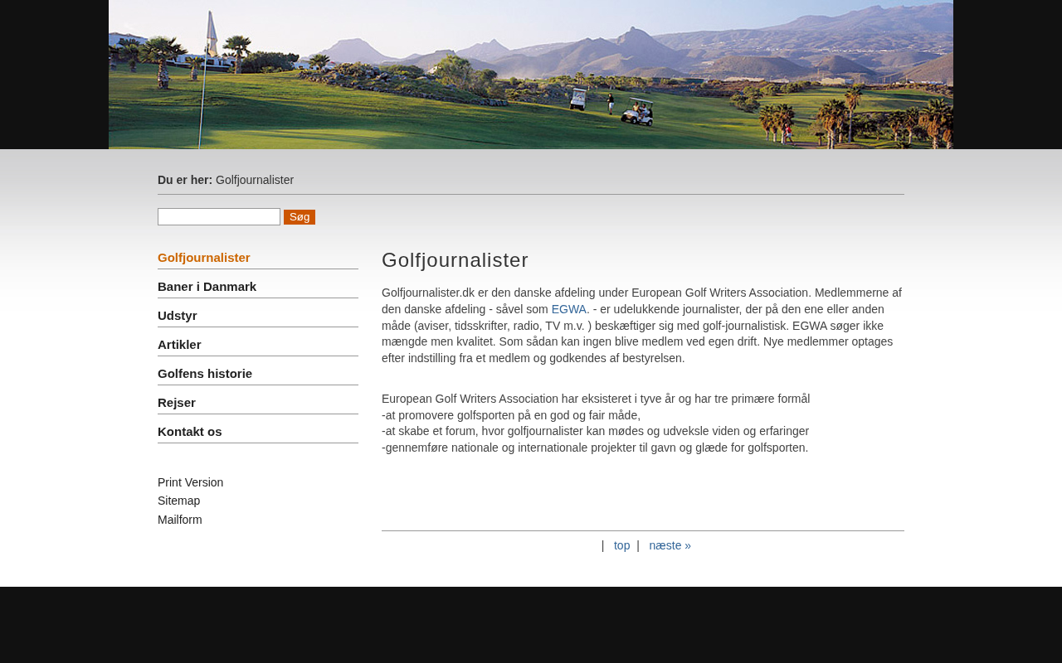1062x663 pixels.
Task: Follow the EGWA hyperlink in the text
Action: tap(568, 307)
